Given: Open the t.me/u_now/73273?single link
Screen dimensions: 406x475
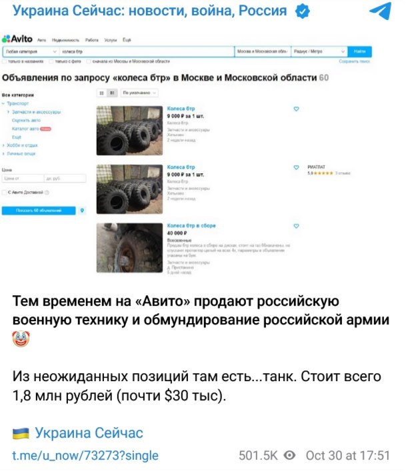Looking at the screenshot, I should point(85,455).
